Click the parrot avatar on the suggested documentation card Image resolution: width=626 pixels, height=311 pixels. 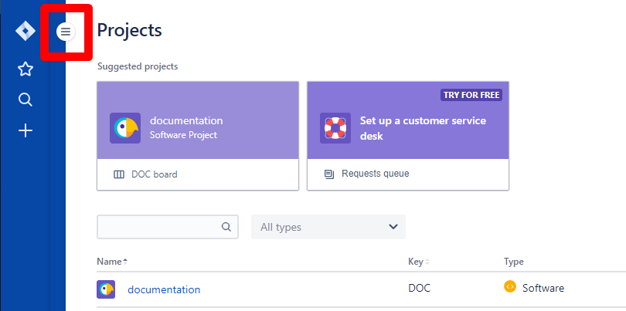125,128
